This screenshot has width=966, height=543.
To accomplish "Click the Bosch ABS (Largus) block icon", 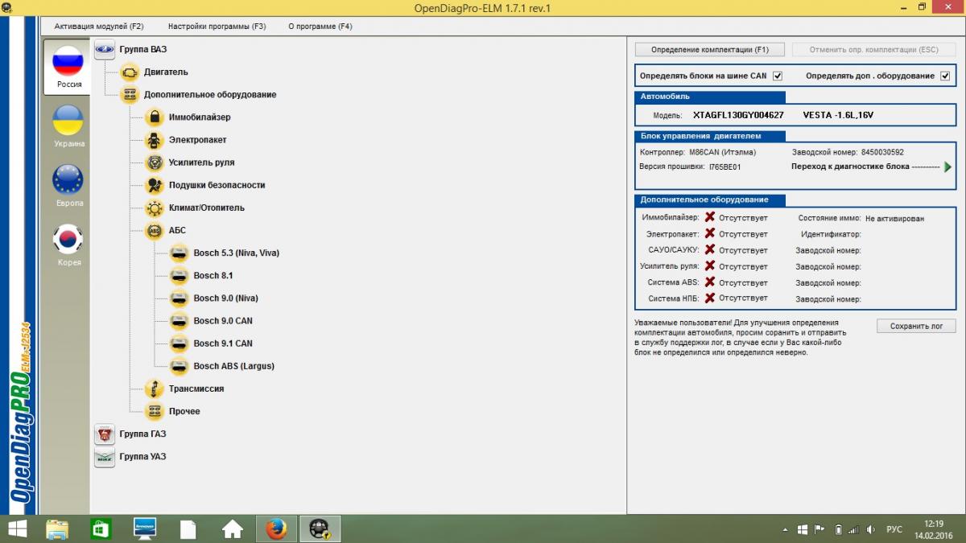I will [180, 366].
